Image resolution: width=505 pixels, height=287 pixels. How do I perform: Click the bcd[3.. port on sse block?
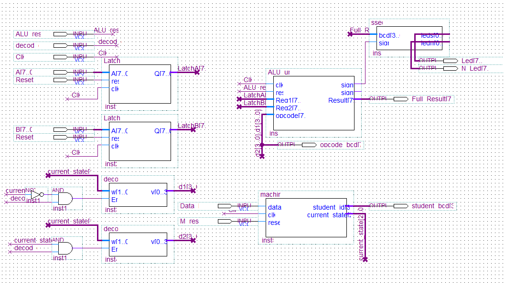(x=389, y=35)
